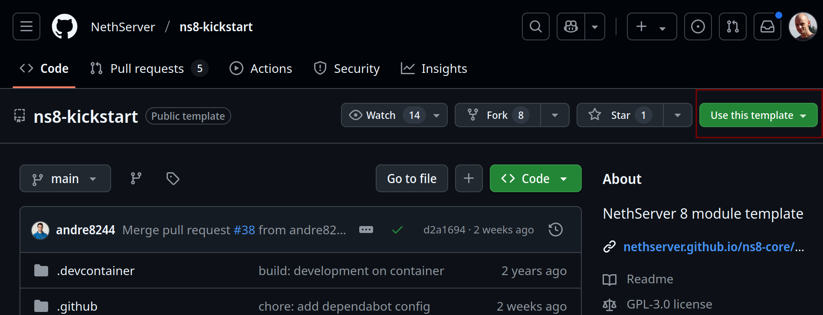Open the search magnifier button
The height and width of the screenshot is (315, 823).
pos(536,26)
